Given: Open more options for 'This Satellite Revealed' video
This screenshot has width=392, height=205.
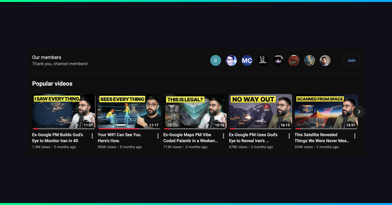Looking at the screenshot, I should tap(355, 136).
